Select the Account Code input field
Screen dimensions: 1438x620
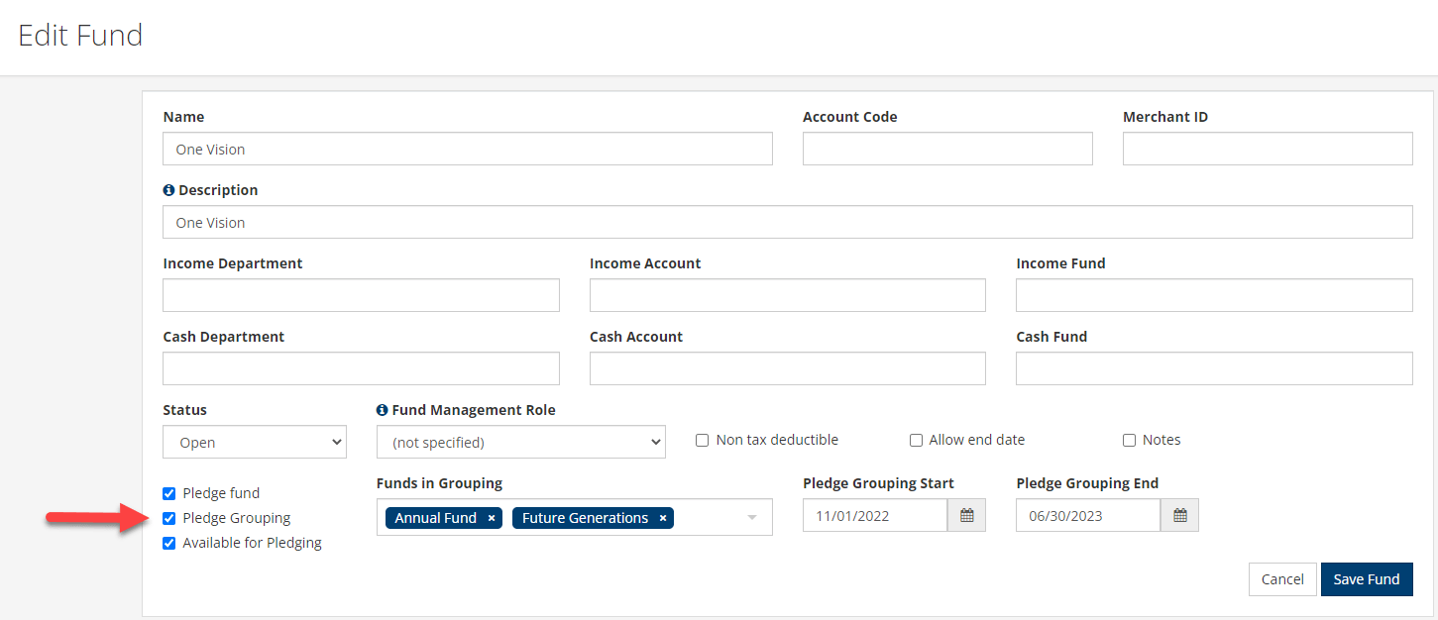coord(946,148)
